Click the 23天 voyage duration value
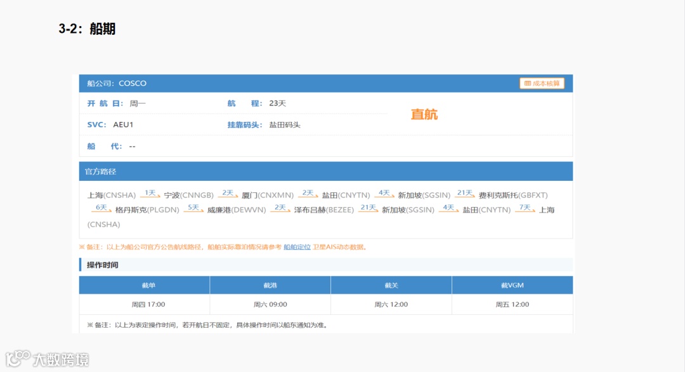Image resolution: width=685 pixels, height=372 pixels. pyautogui.click(x=277, y=103)
